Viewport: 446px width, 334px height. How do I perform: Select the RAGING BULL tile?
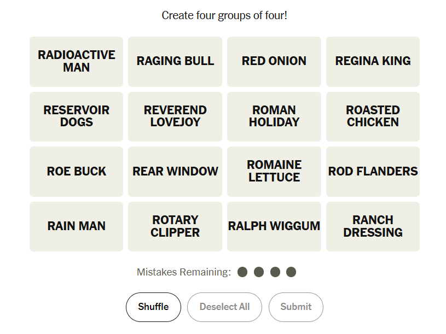coord(175,61)
